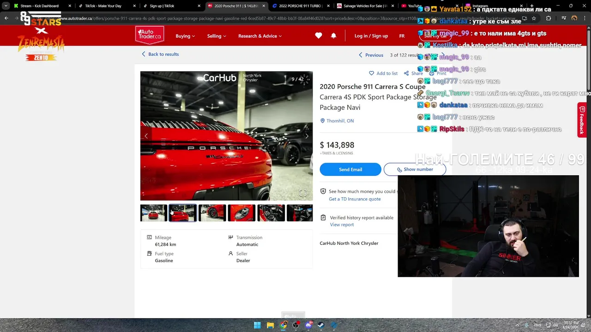Bookmark page with star icon

click(x=534, y=18)
